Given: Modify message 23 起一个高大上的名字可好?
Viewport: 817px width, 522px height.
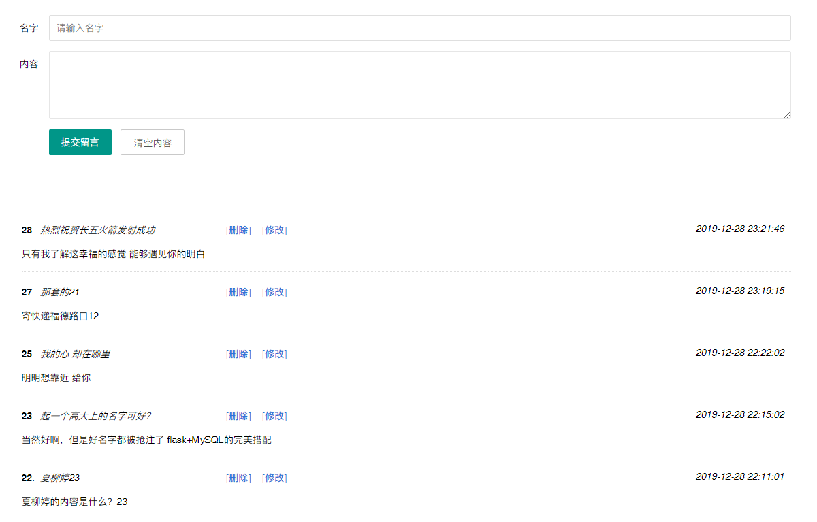Looking at the screenshot, I should (274, 416).
